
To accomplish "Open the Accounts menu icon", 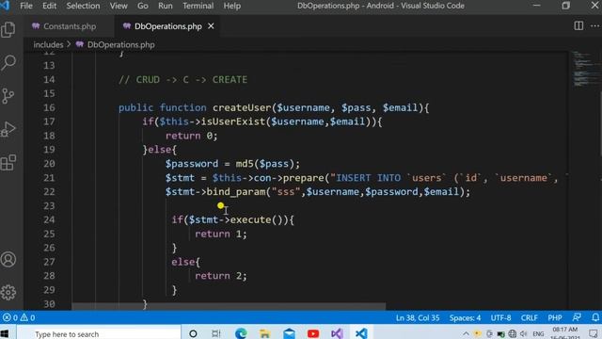I will (x=8, y=260).
